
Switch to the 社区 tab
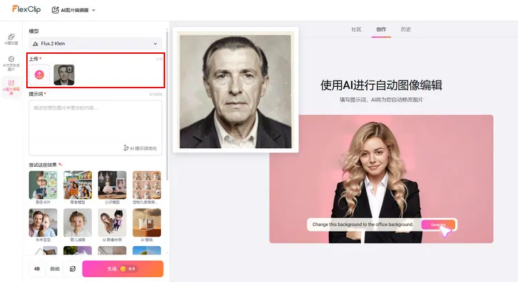tap(356, 30)
